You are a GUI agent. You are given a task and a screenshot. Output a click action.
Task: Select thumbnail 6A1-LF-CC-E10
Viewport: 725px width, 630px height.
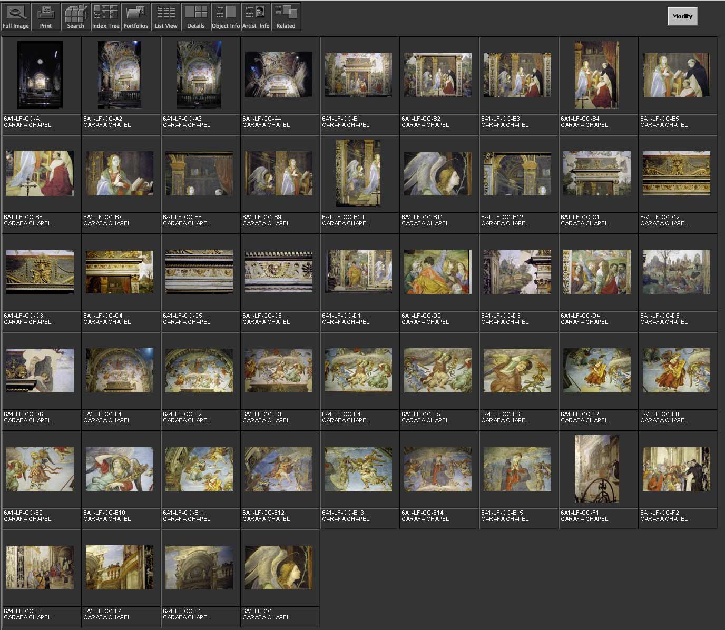click(x=120, y=469)
